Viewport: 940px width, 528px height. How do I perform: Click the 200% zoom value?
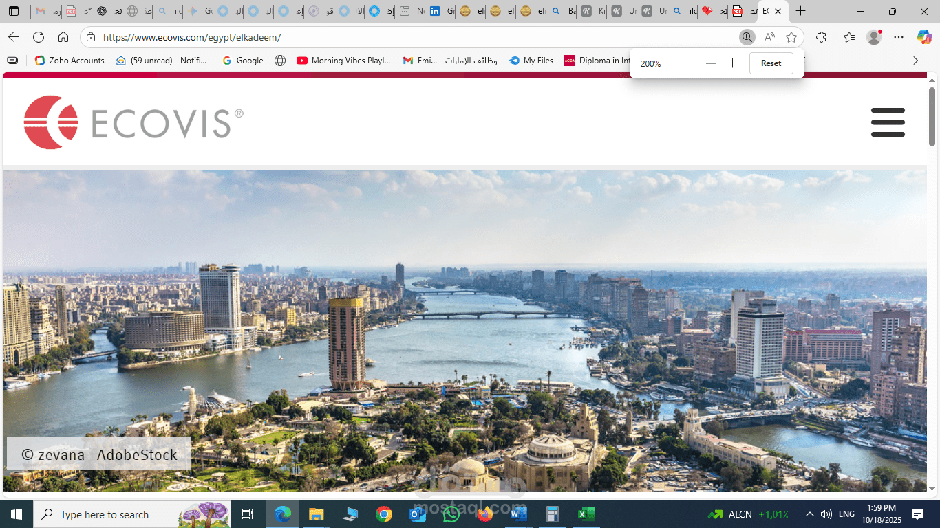pyautogui.click(x=650, y=63)
